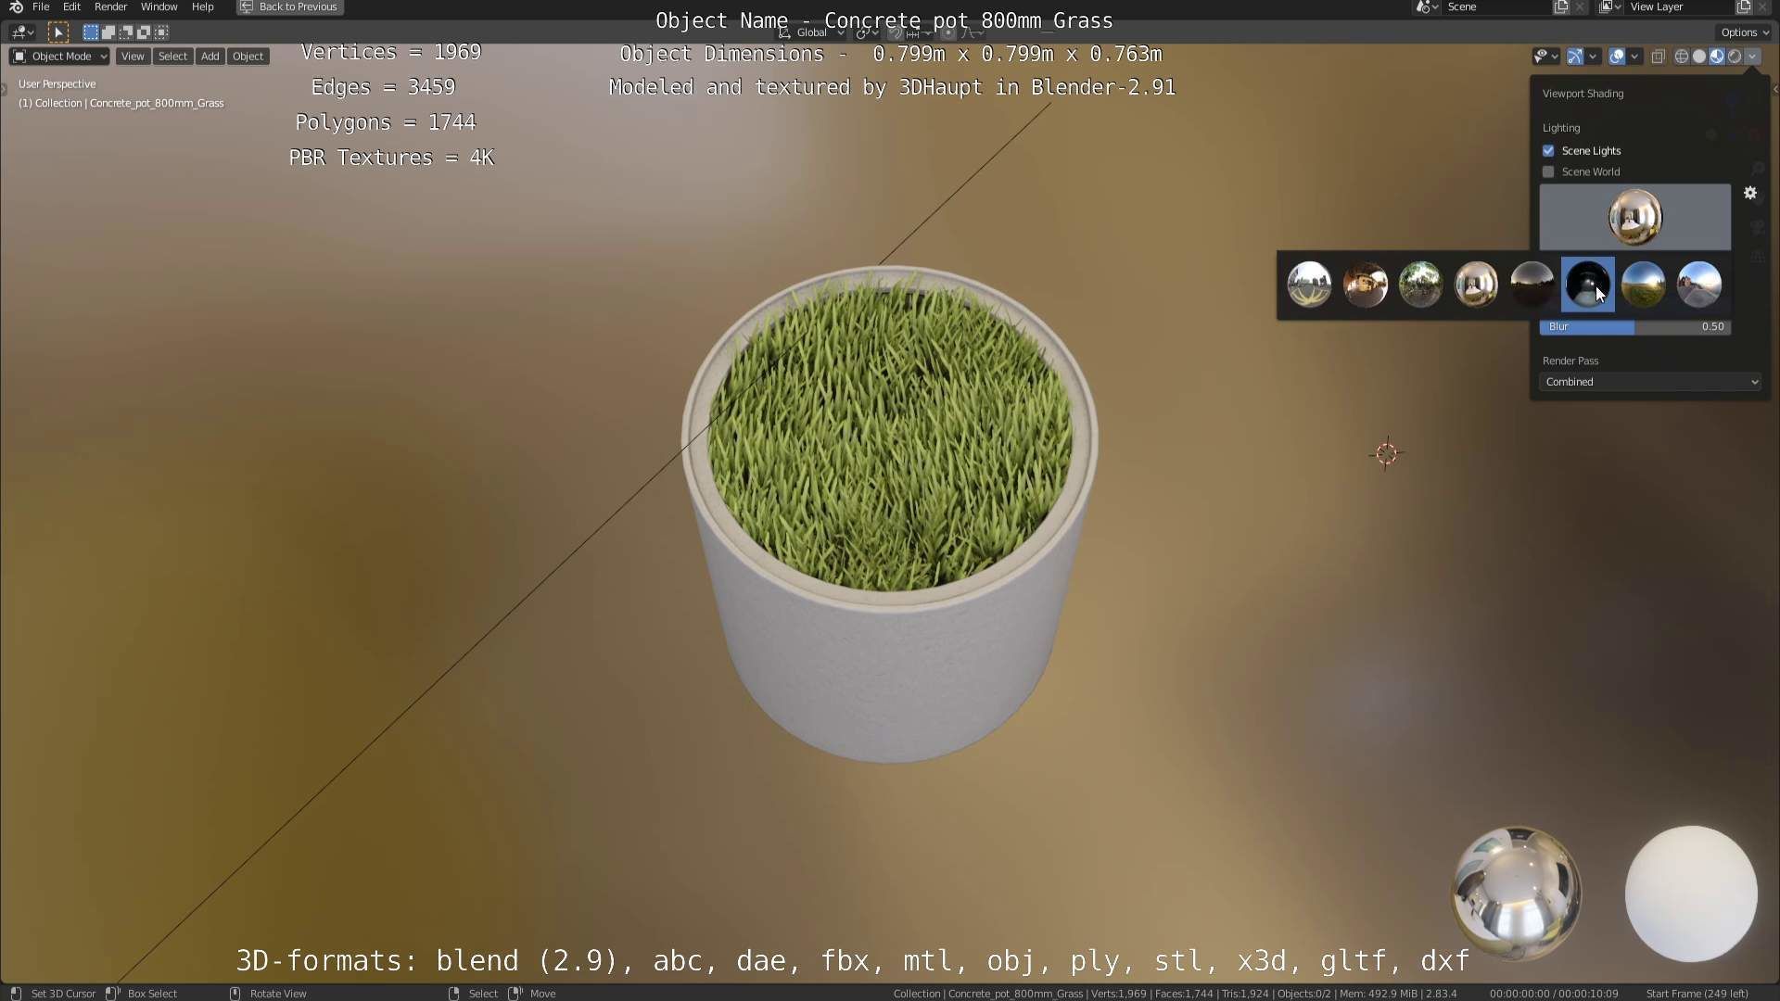Click the Back to Previous button
This screenshot has width=1780, height=1001.
289,6
